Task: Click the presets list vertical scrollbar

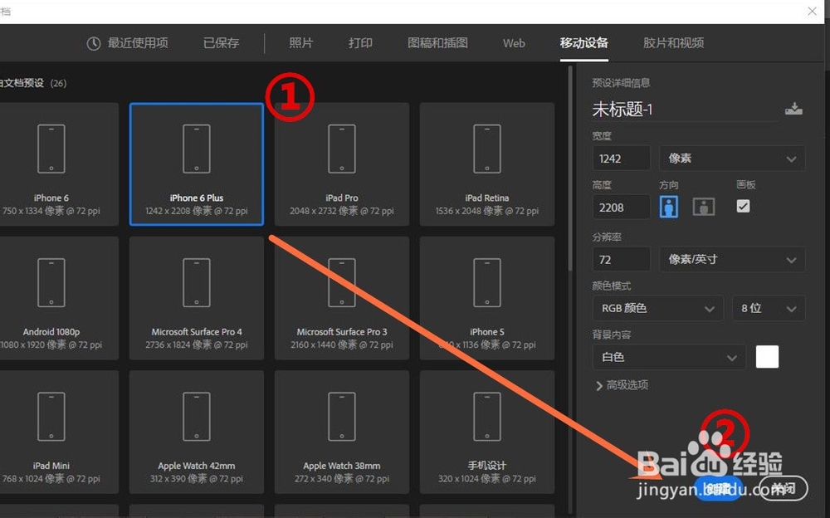Action: 570,169
